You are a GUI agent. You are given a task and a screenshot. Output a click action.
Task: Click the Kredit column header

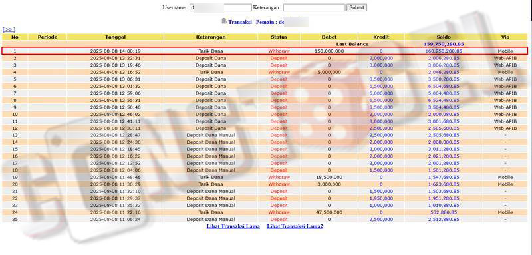click(x=381, y=37)
